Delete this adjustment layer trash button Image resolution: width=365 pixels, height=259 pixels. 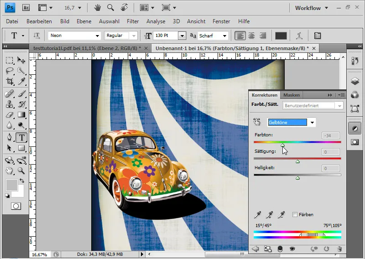tap(339, 249)
